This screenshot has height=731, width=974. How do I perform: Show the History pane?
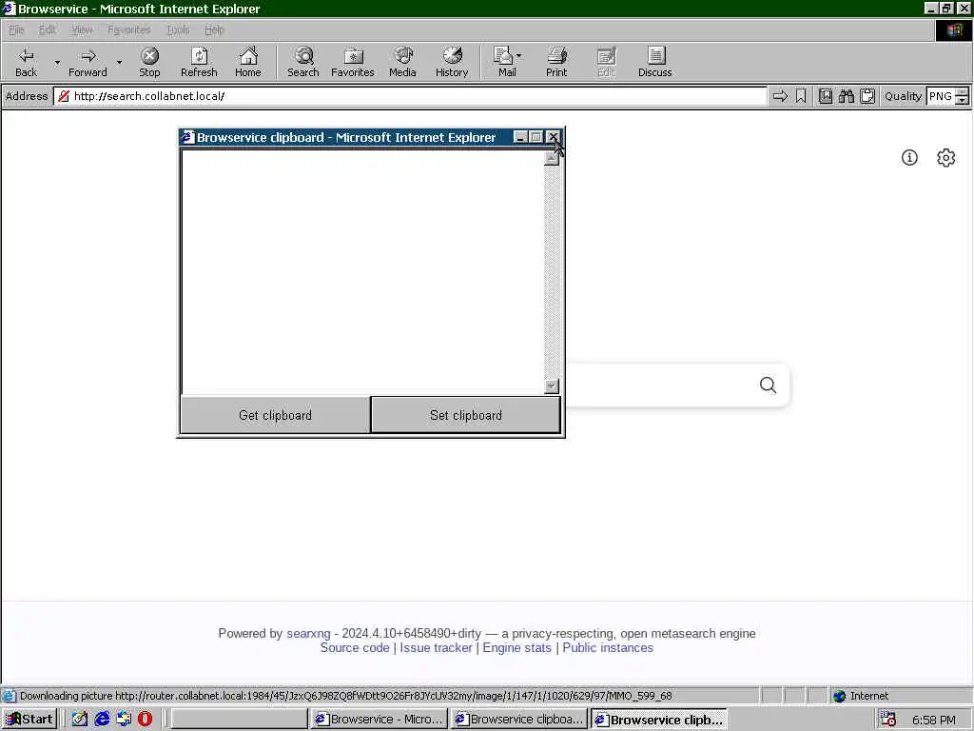pos(452,62)
